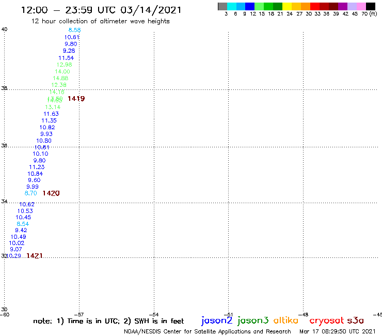
Task: Click the '12' color scale label
Action: point(253,14)
